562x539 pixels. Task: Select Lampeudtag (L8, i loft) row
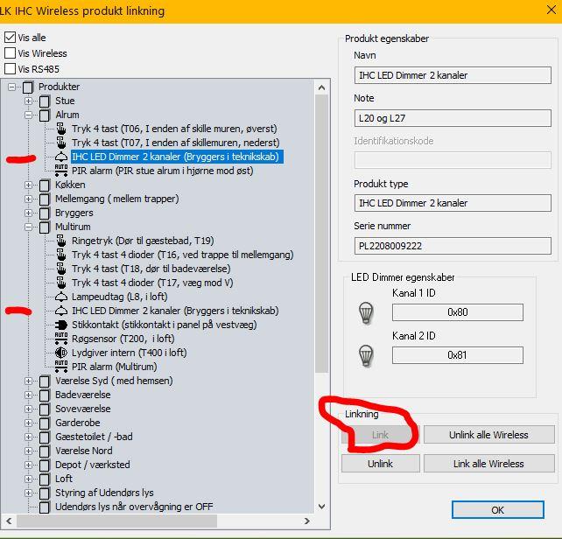click(x=120, y=297)
